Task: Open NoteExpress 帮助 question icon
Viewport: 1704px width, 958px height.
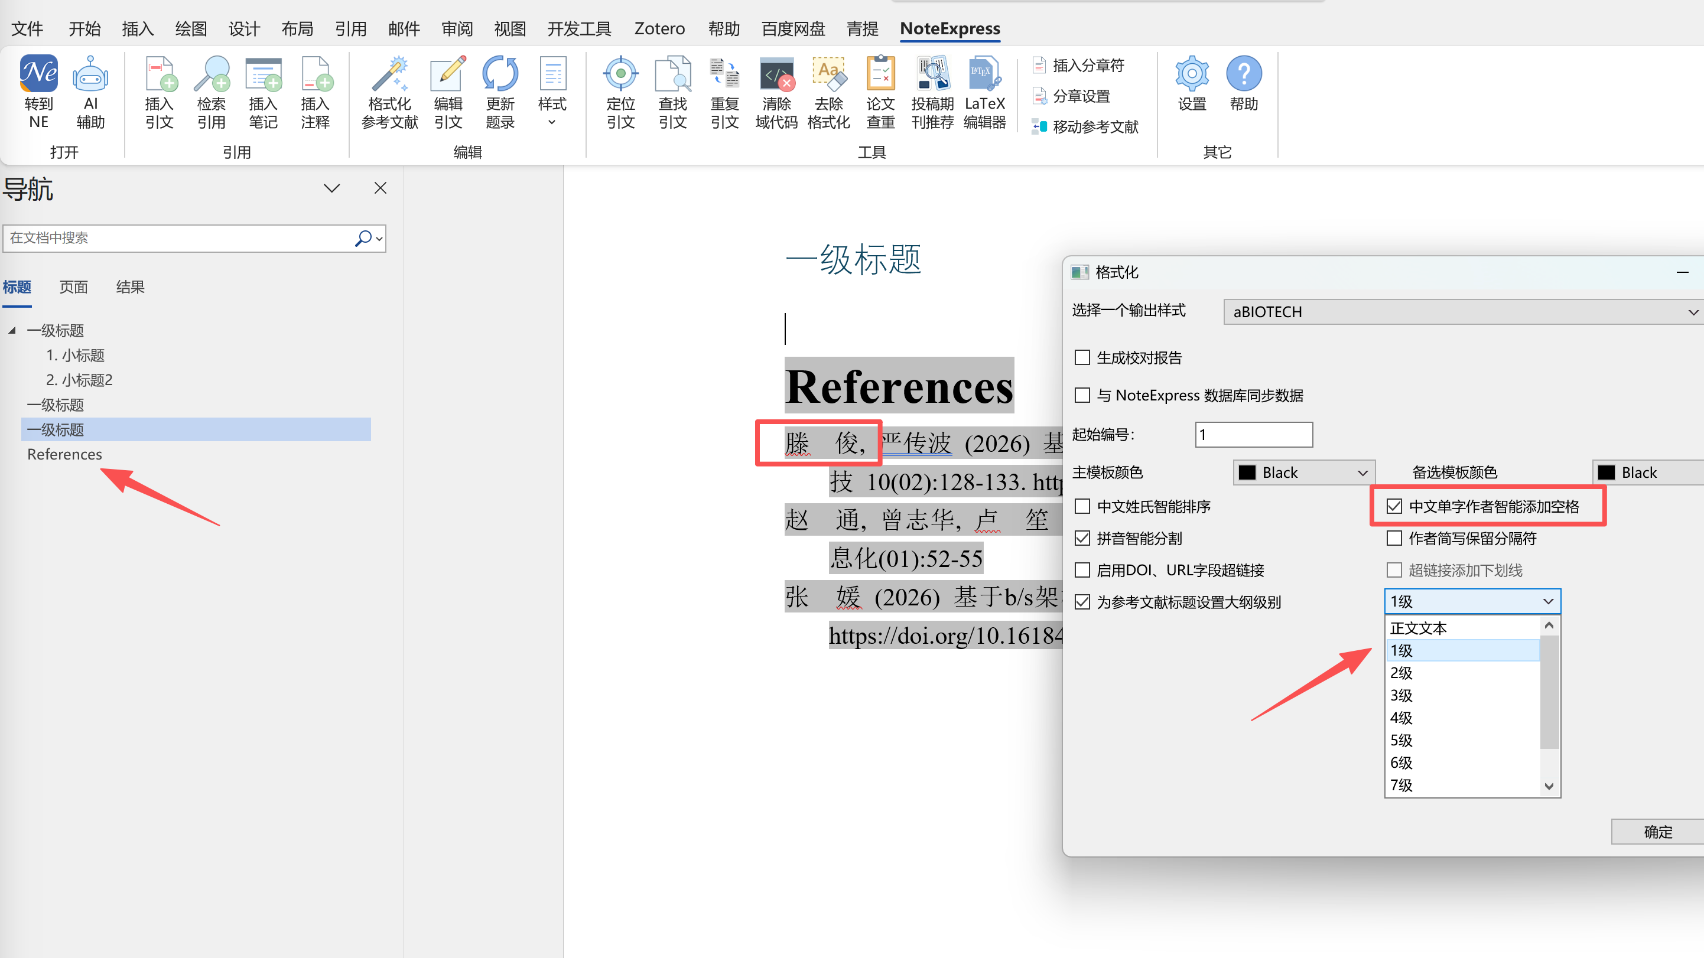Action: tap(1244, 83)
